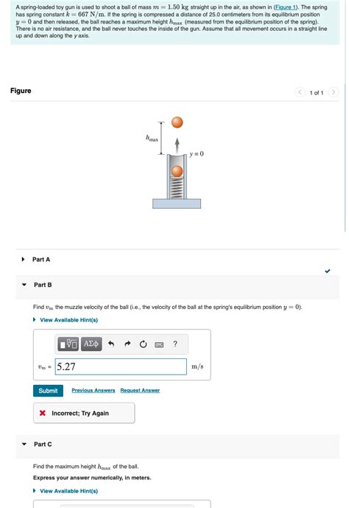Go to previous figure arrow
349x508 pixels.
point(300,92)
